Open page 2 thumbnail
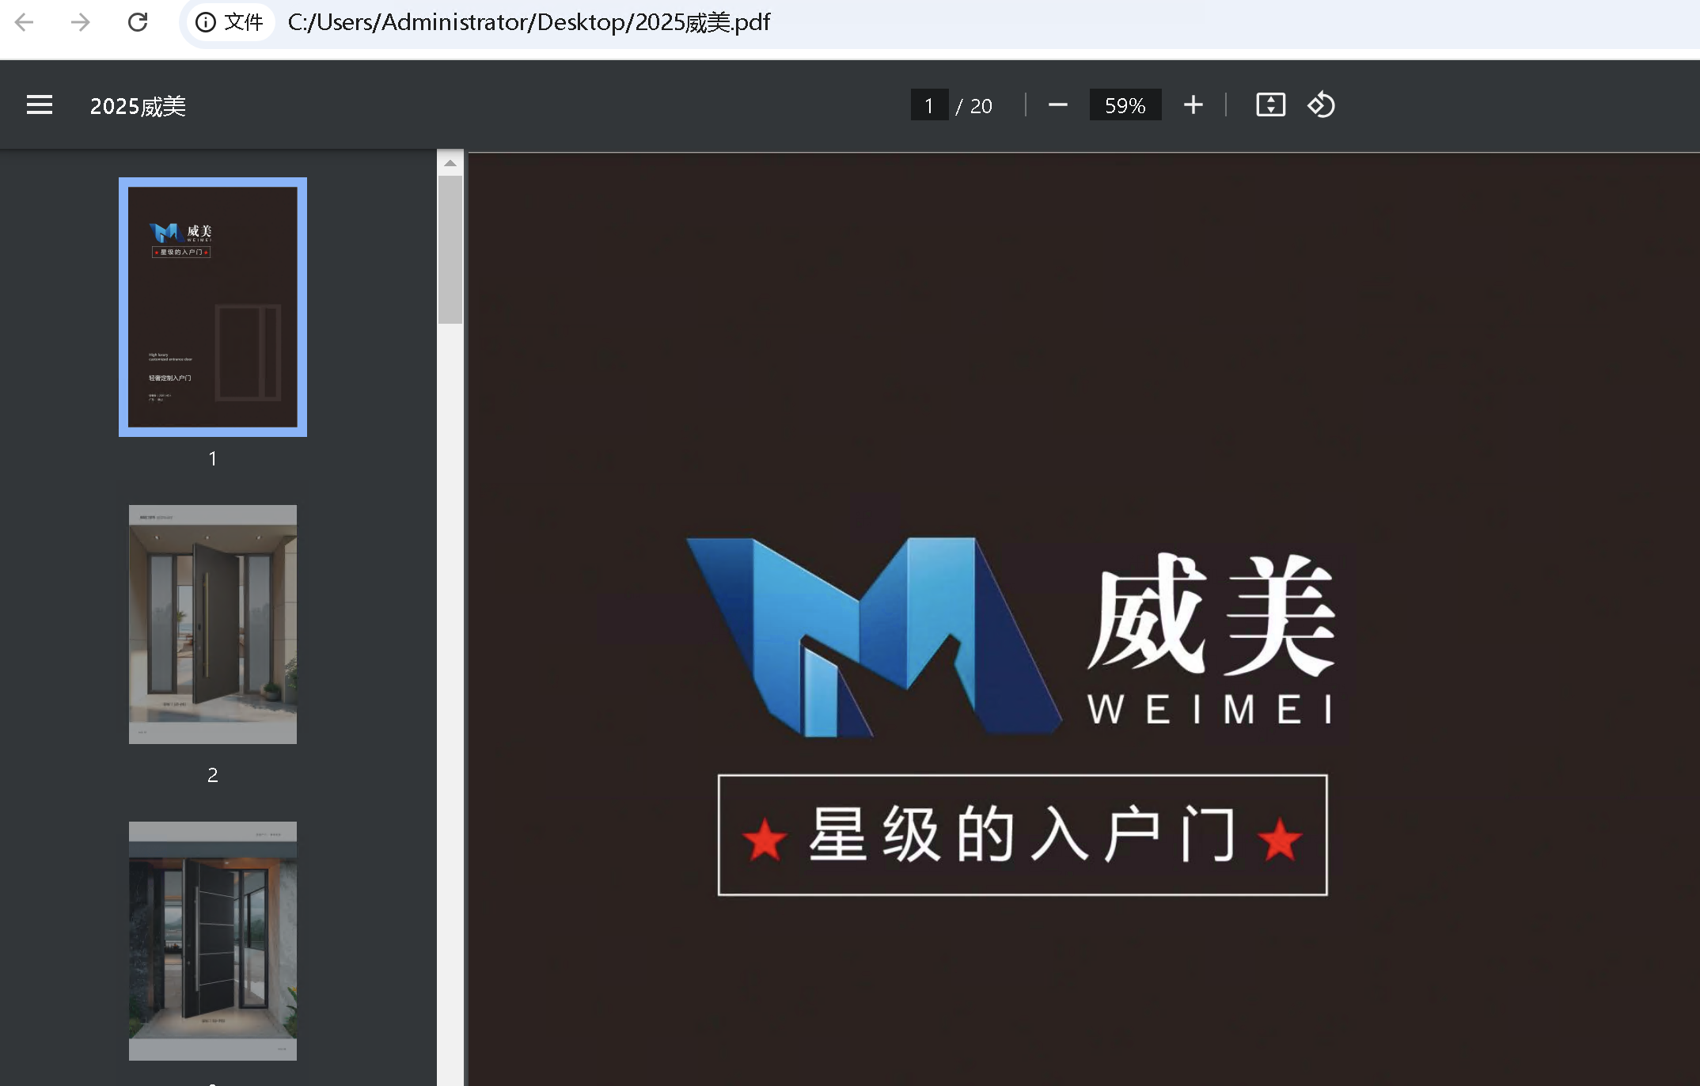 click(213, 624)
